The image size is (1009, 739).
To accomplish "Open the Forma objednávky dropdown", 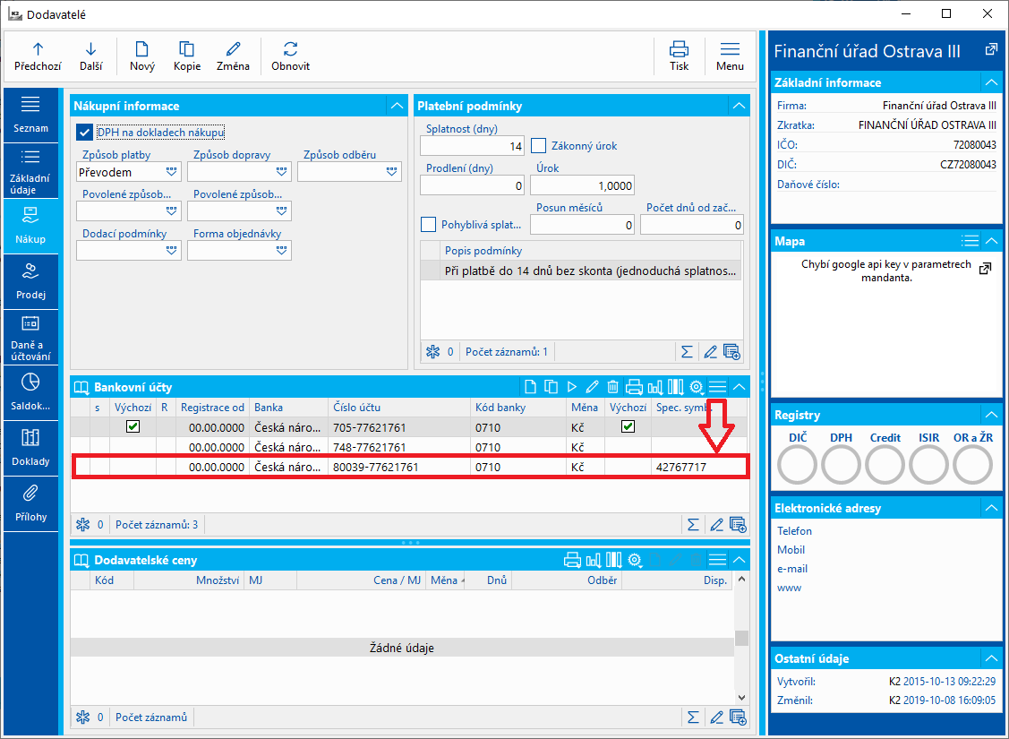I will click(281, 251).
